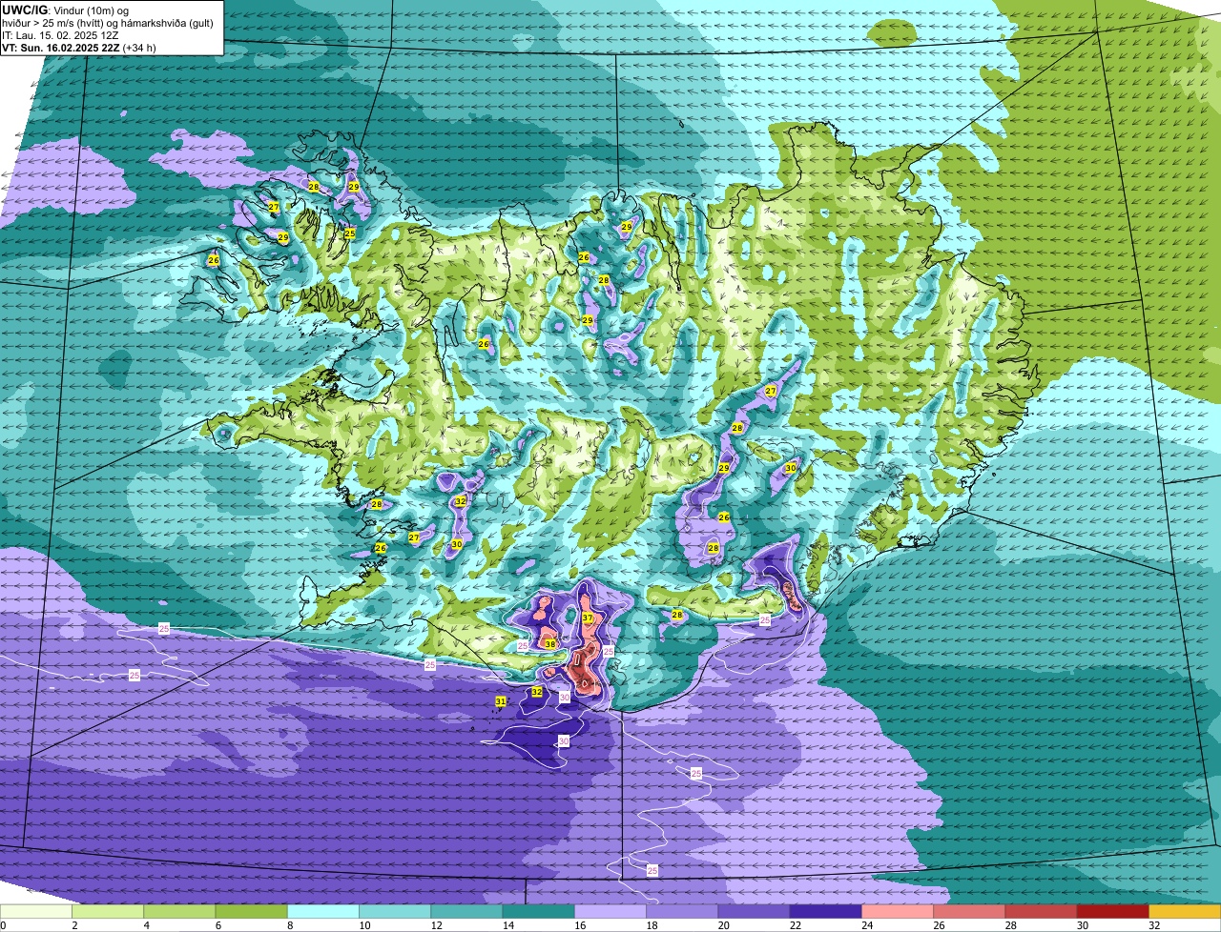
Task: Click the yellow '38' max gust label
Action: 549,644
